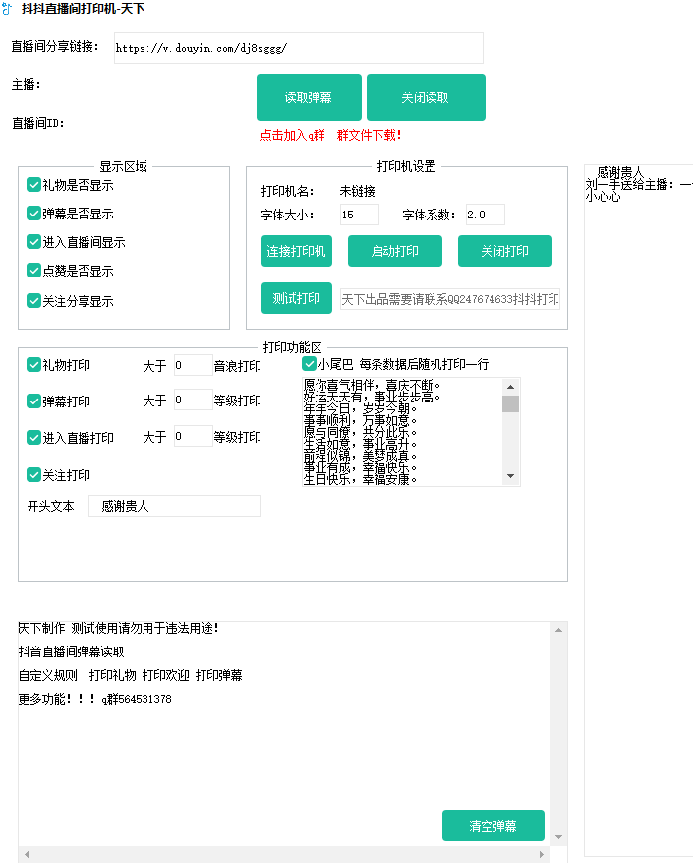Click the app icon in title bar
693x863 pixels.
coord(7,9)
